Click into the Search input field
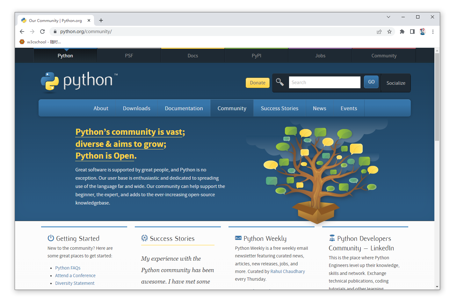The image size is (457, 302). (x=324, y=83)
